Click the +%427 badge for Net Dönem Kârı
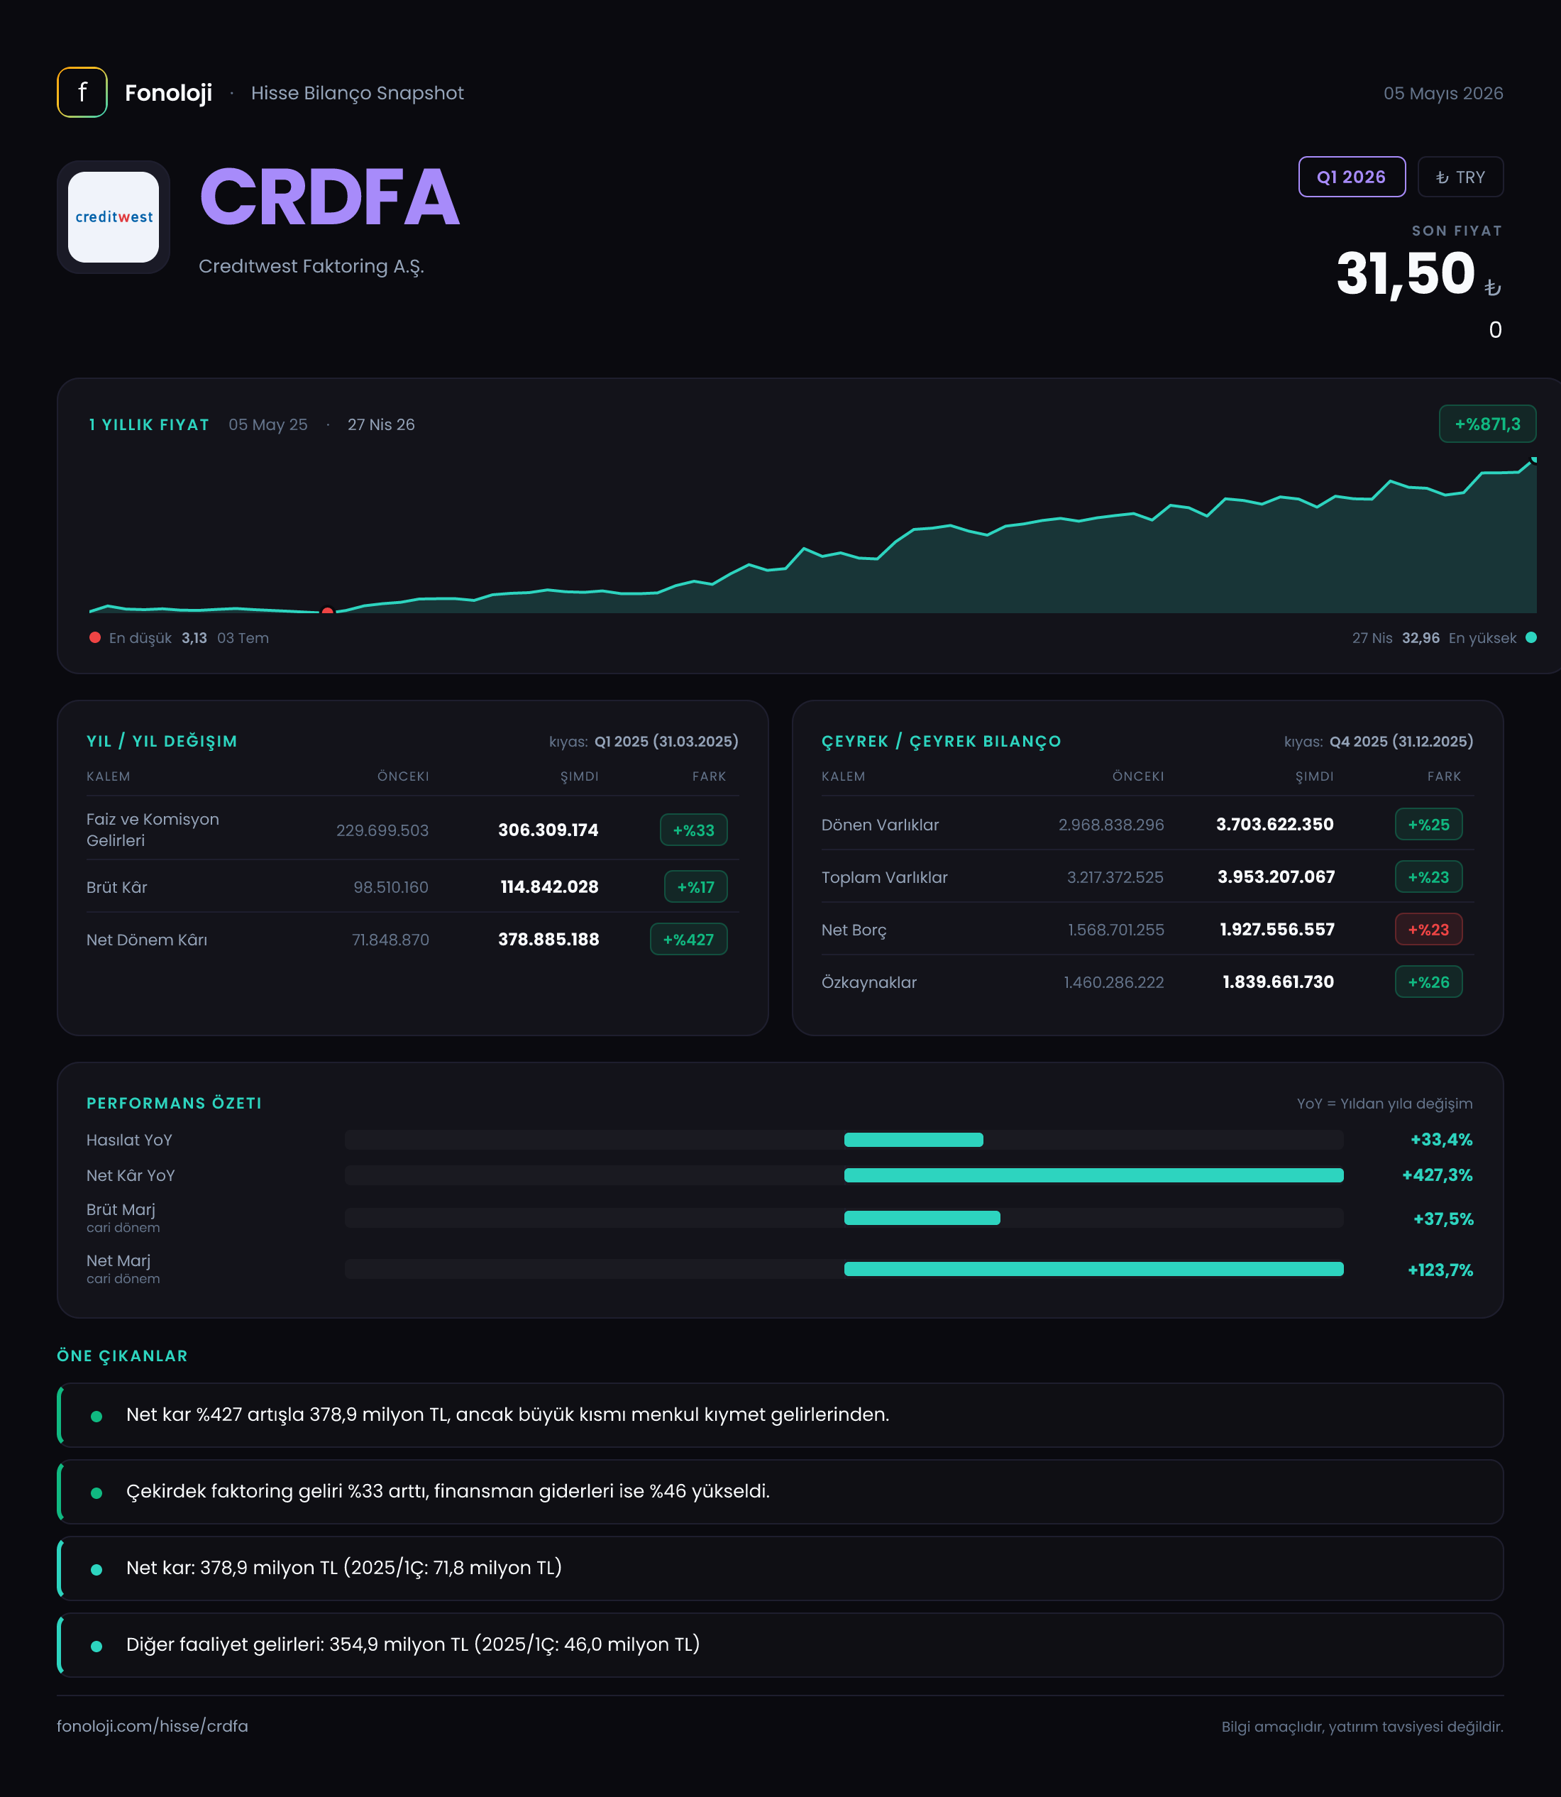Screen dimensions: 1561x1797 pos(688,939)
